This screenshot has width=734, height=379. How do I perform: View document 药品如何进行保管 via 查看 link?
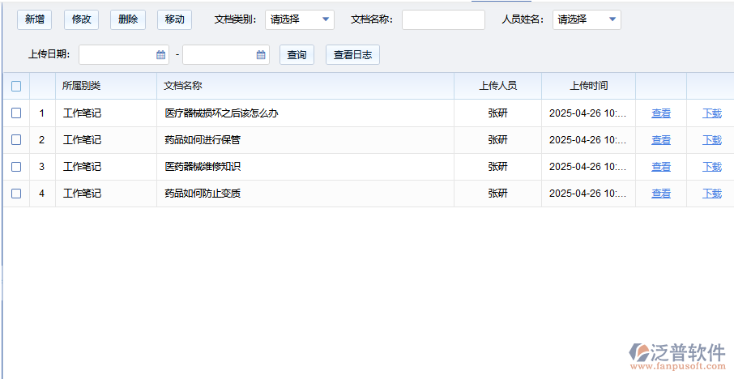coord(661,140)
